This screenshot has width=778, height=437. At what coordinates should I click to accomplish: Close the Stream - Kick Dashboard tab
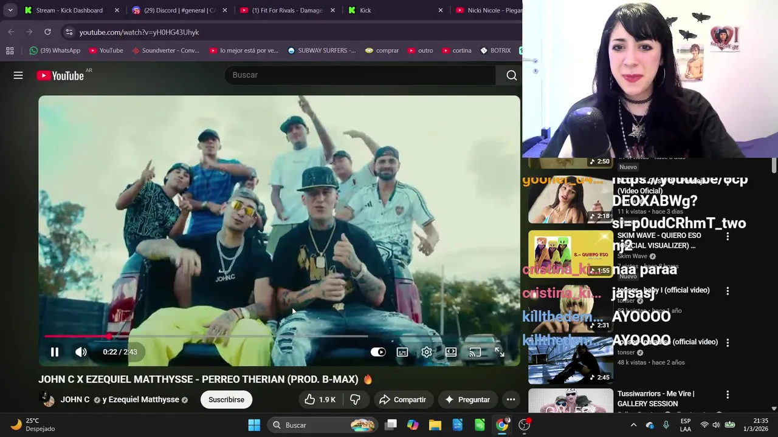(117, 10)
